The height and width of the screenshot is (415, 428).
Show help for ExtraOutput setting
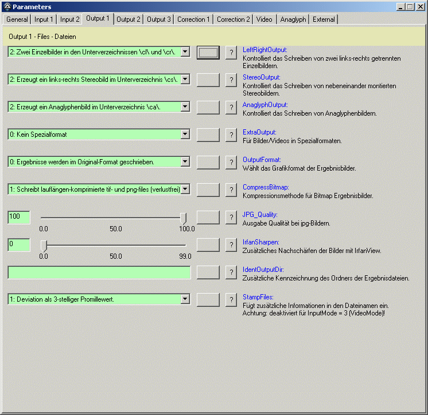pos(231,135)
